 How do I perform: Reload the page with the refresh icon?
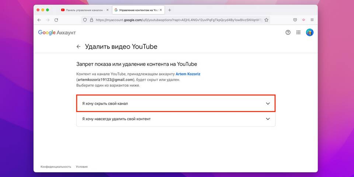coord(56,20)
